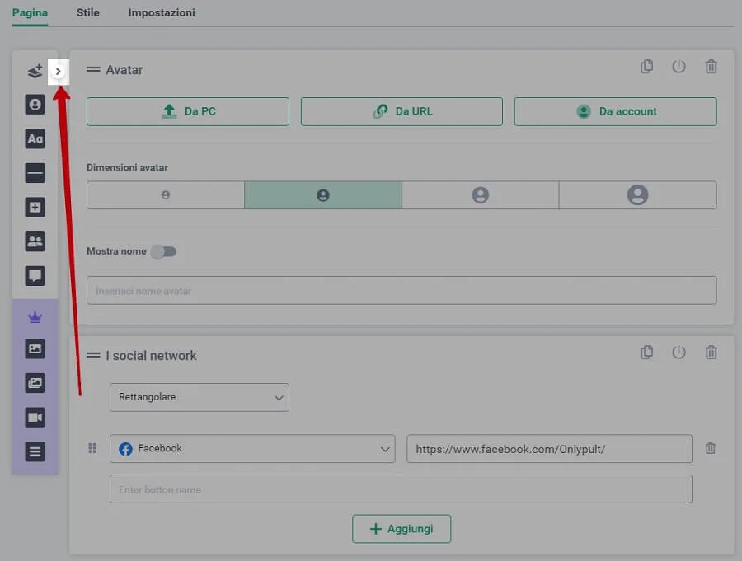
Task: Click the Da PC upload button
Action: point(188,111)
